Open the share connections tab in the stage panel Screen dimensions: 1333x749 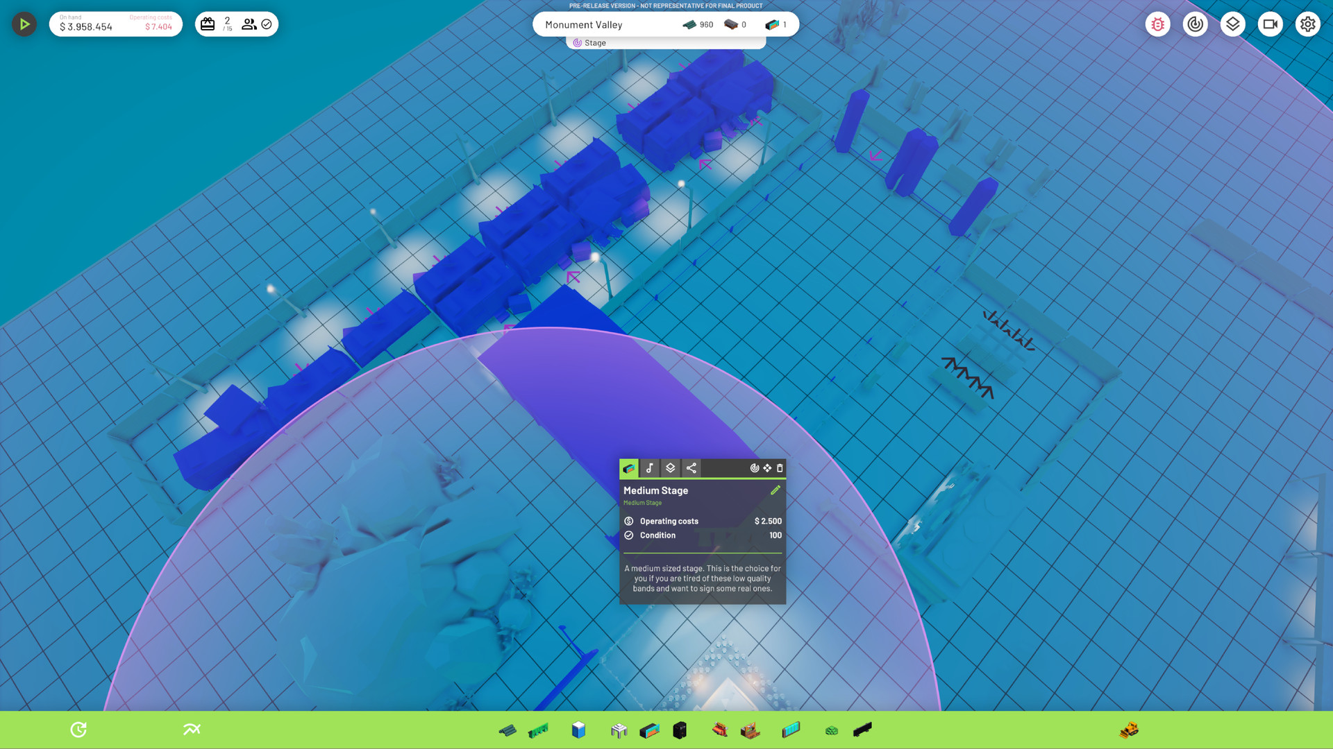point(691,468)
